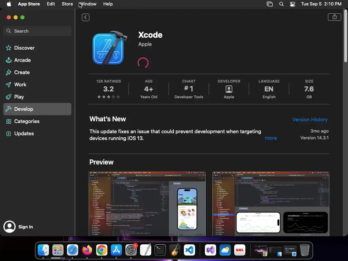Click the Xcode hammer app icon
Screen dimensions: 348x261
110,48
